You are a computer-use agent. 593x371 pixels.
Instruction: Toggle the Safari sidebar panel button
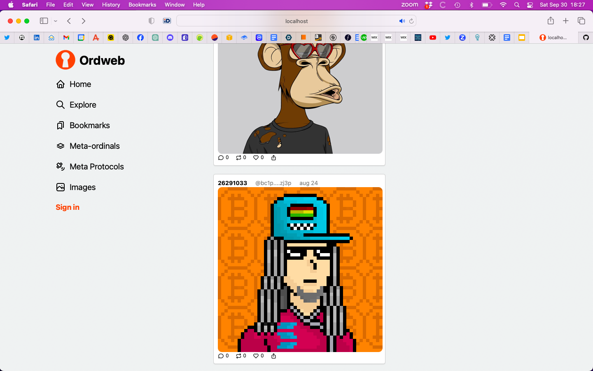tap(44, 21)
